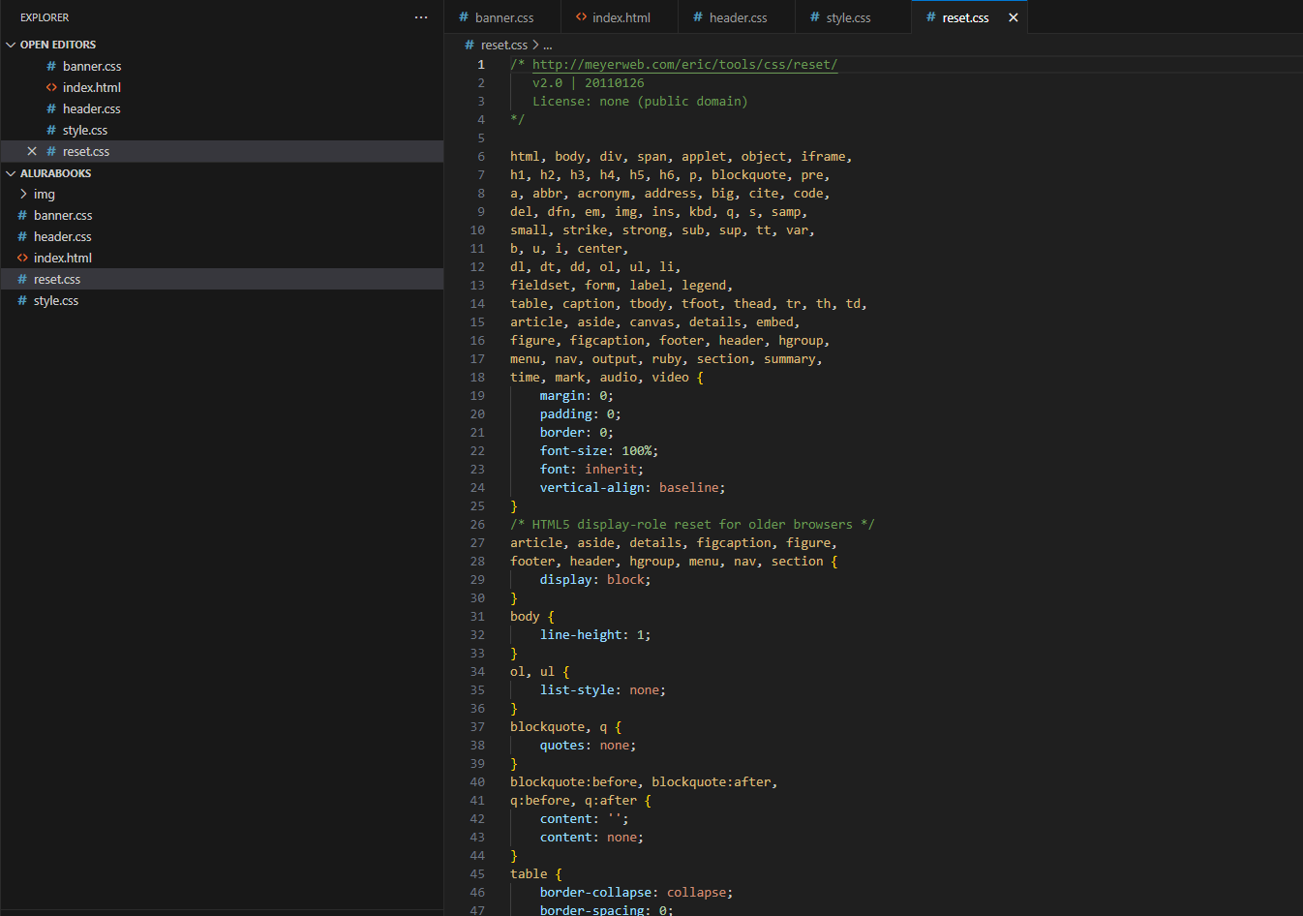This screenshot has height=916, width=1303.
Task: Switch to the style.css tab
Action: [x=853, y=17]
